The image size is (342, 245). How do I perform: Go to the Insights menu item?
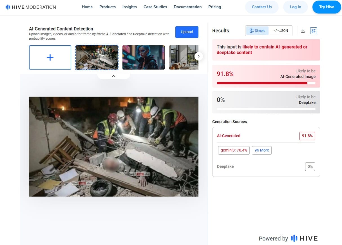[129, 7]
